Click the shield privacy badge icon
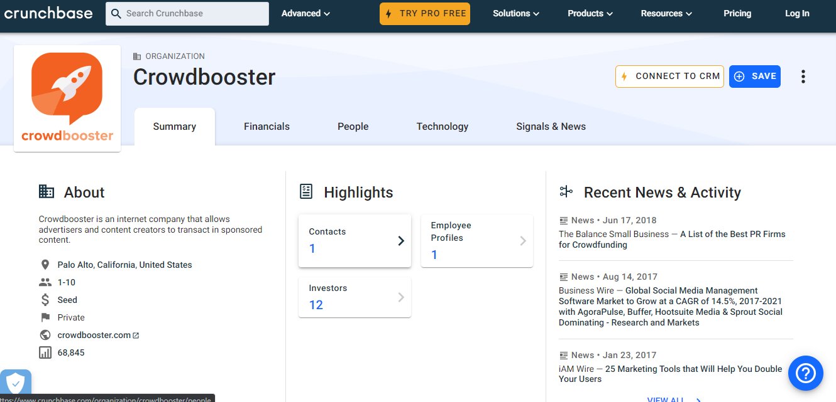This screenshot has height=402, width=836. [16, 384]
